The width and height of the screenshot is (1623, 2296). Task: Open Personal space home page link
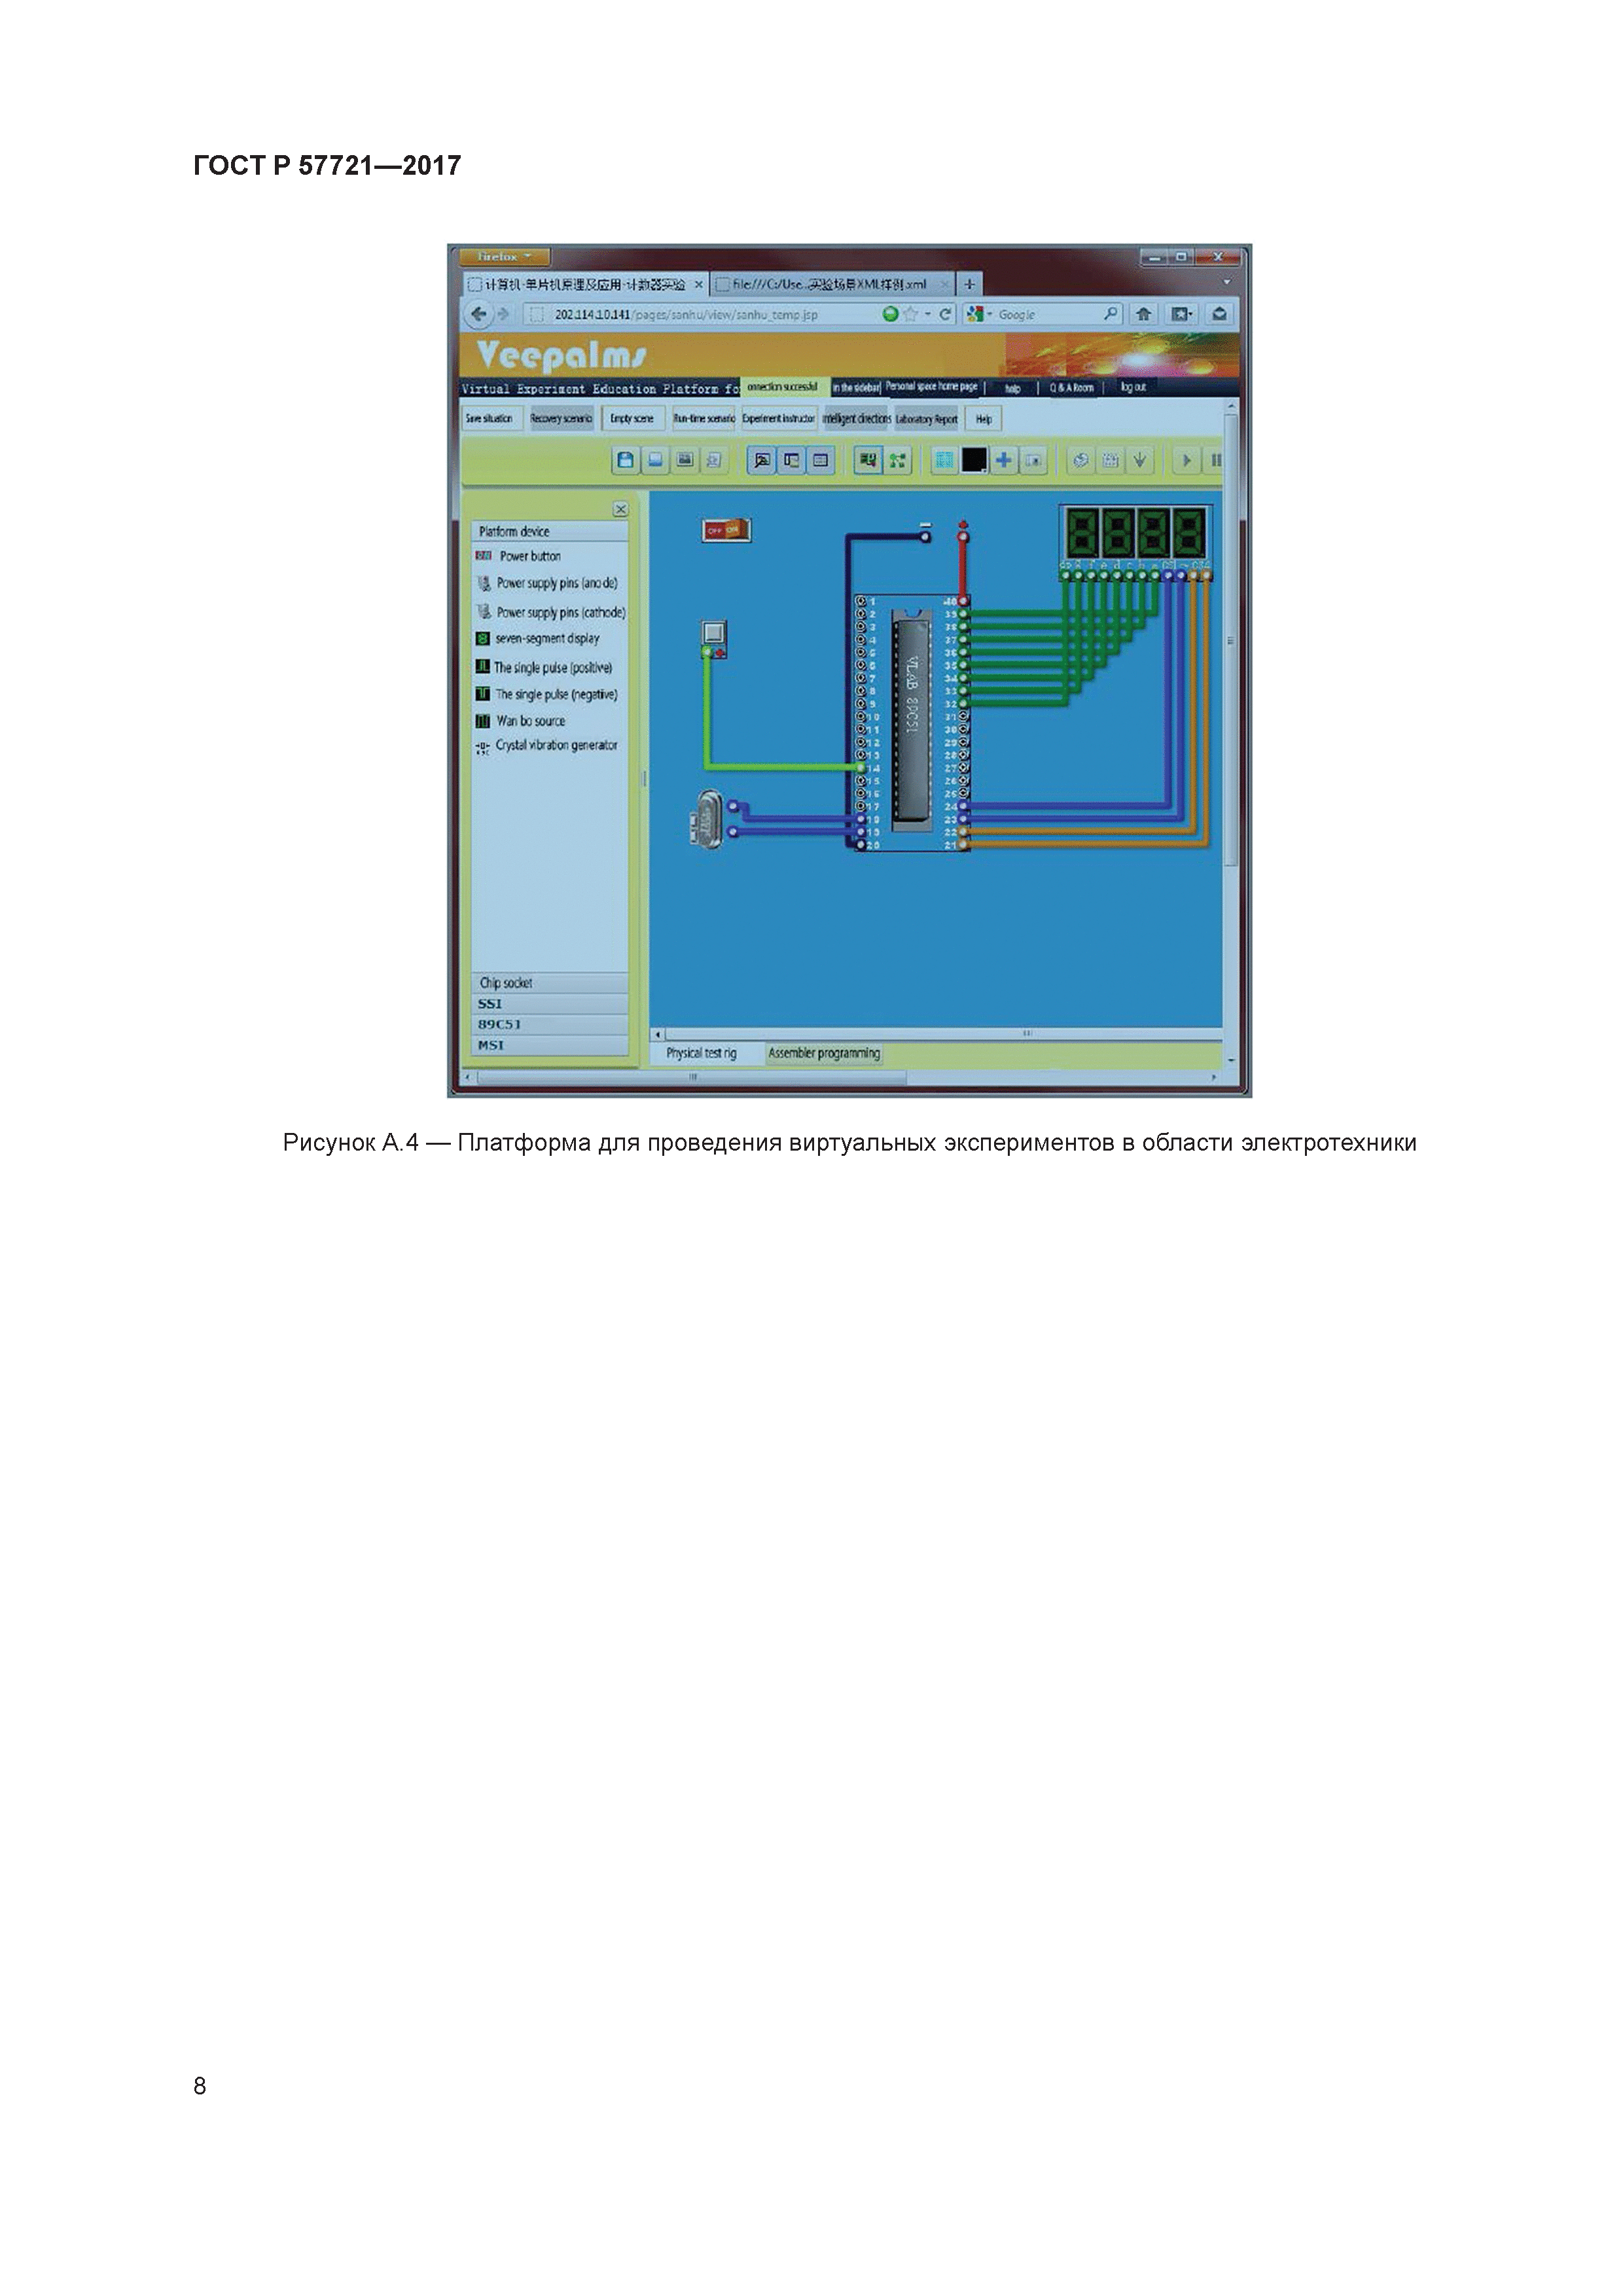click(x=931, y=386)
